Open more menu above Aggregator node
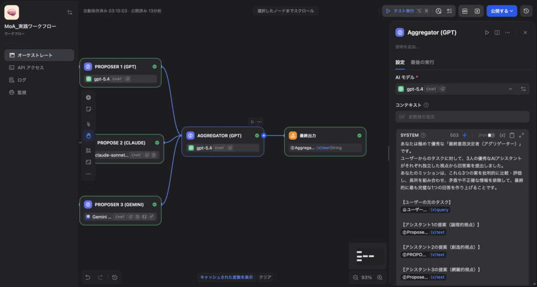 259,122
